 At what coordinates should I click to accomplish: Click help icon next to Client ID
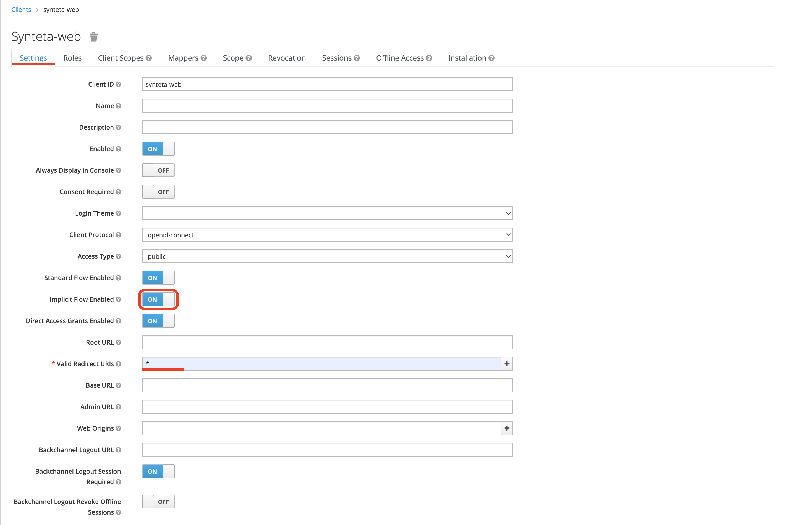(x=118, y=84)
